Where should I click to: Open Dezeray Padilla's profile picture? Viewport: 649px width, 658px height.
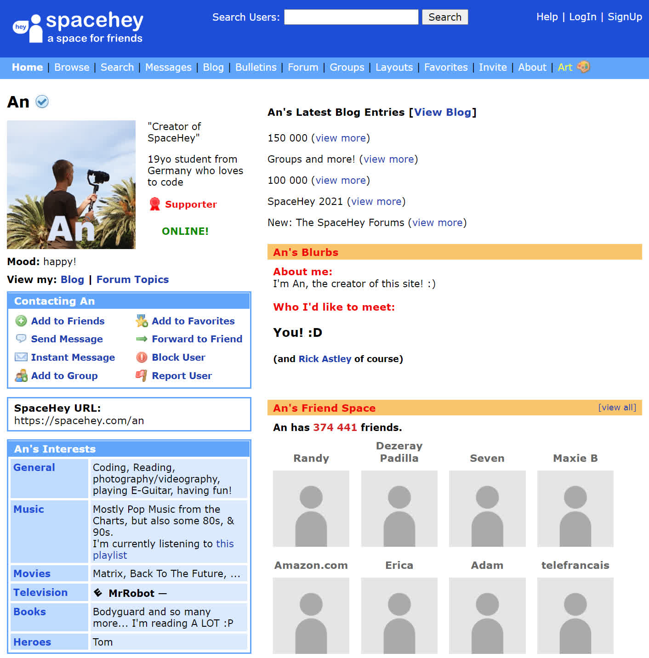click(x=399, y=509)
